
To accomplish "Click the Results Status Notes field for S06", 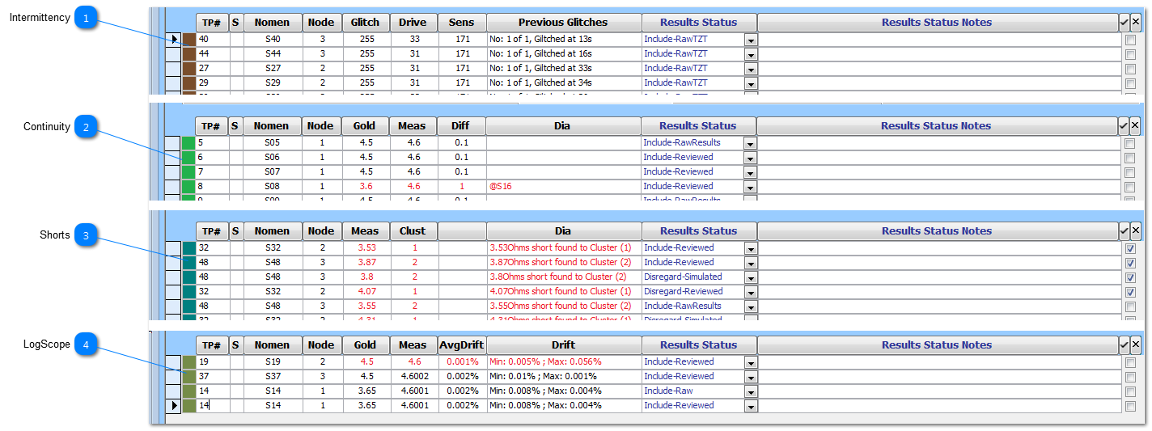I will click(938, 157).
